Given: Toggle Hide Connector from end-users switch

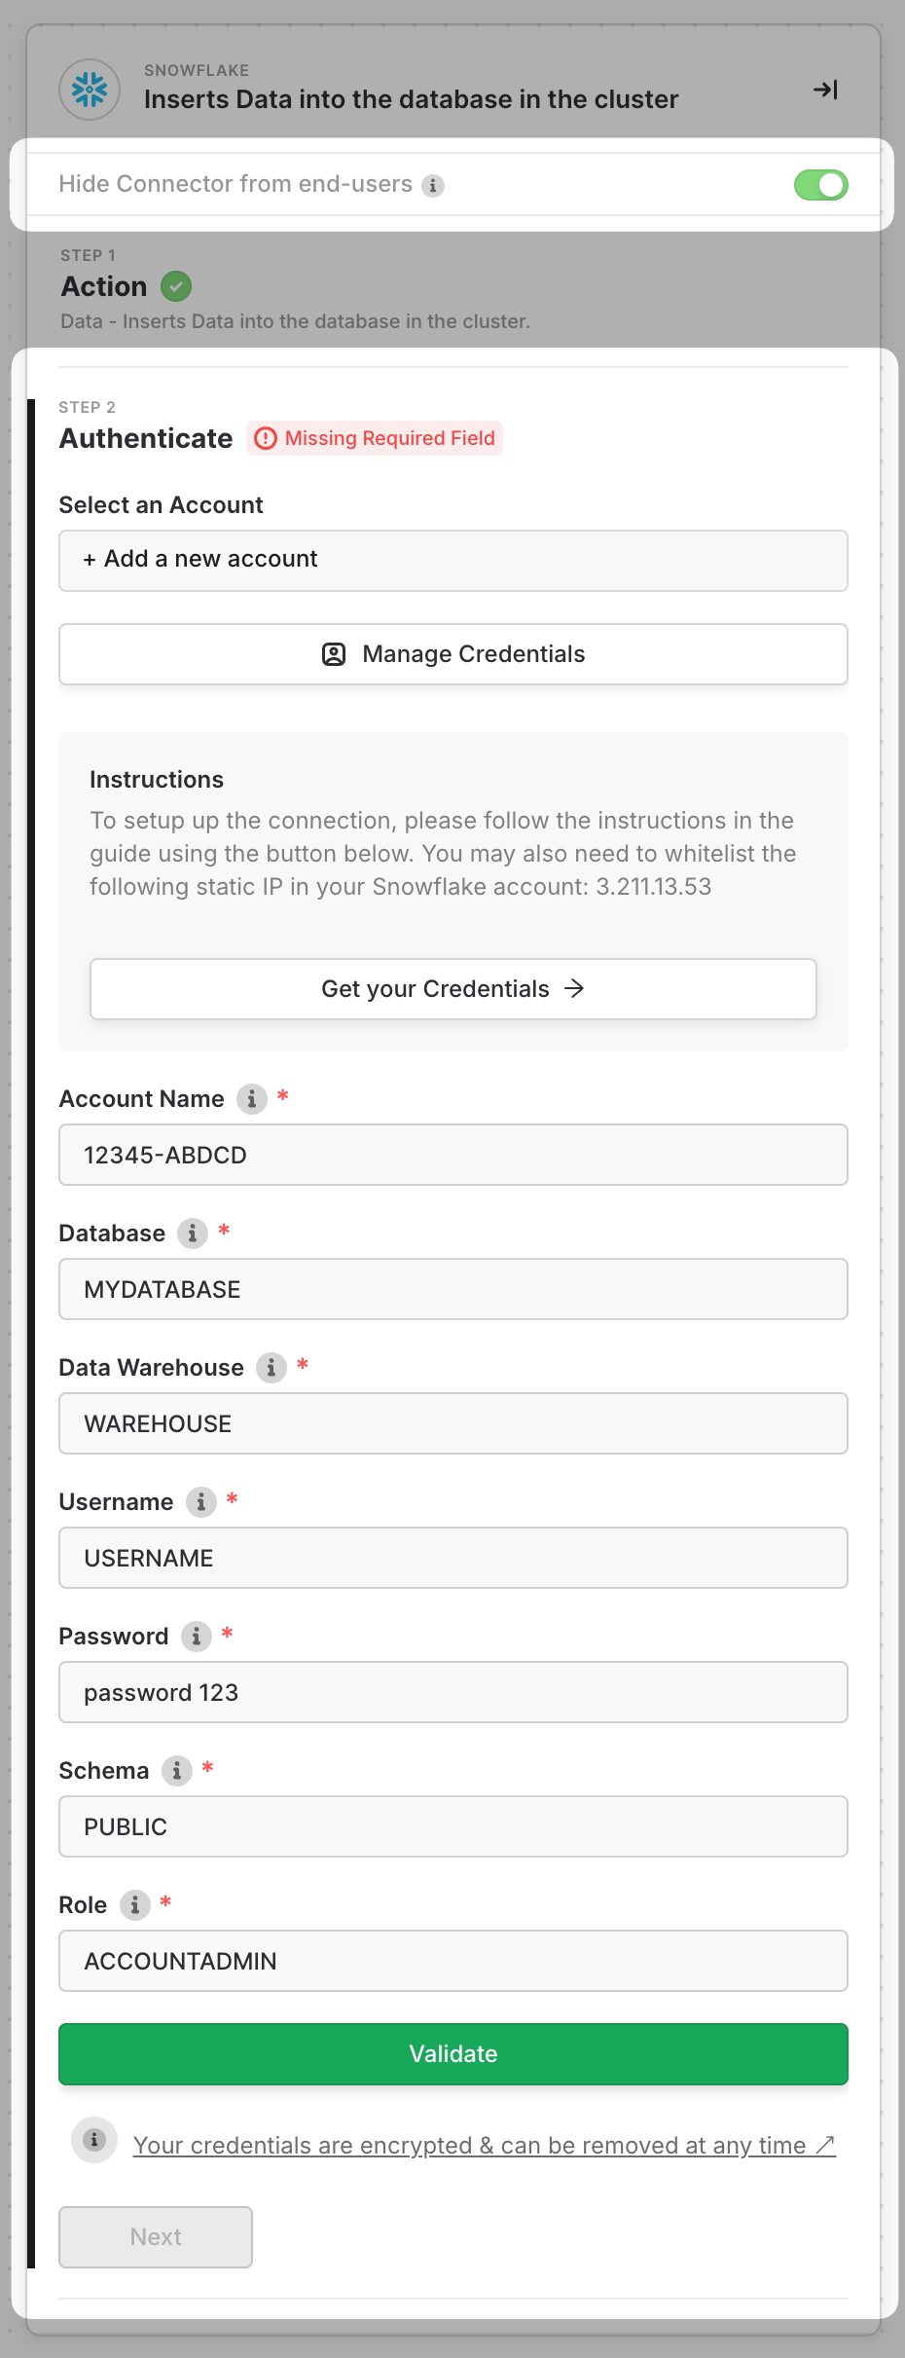Looking at the screenshot, I should pyautogui.click(x=820, y=185).
